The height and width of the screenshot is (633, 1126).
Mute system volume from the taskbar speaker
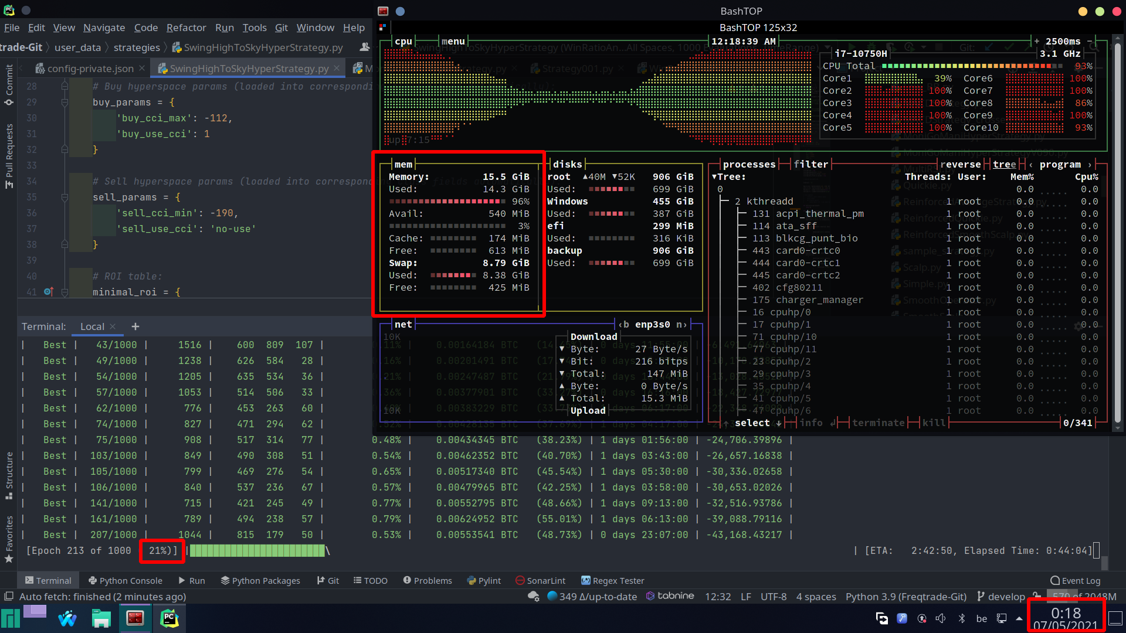coord(941,618)
